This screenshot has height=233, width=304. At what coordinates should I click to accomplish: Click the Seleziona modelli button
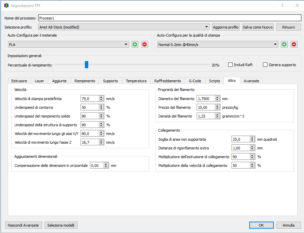pos(61,225)
